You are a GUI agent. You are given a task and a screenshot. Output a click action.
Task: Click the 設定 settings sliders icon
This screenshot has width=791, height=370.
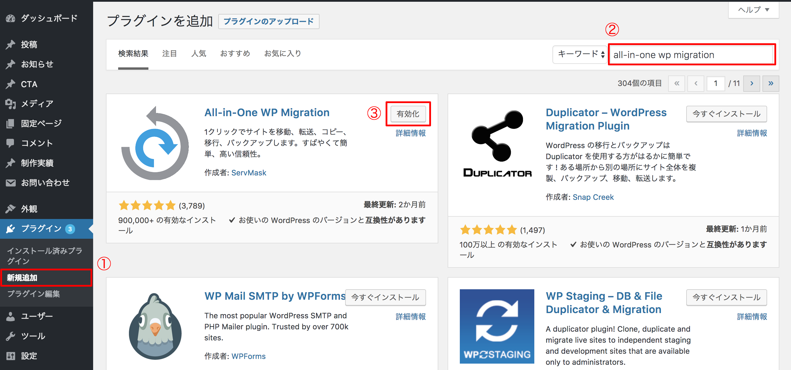[x=10, y=356]
